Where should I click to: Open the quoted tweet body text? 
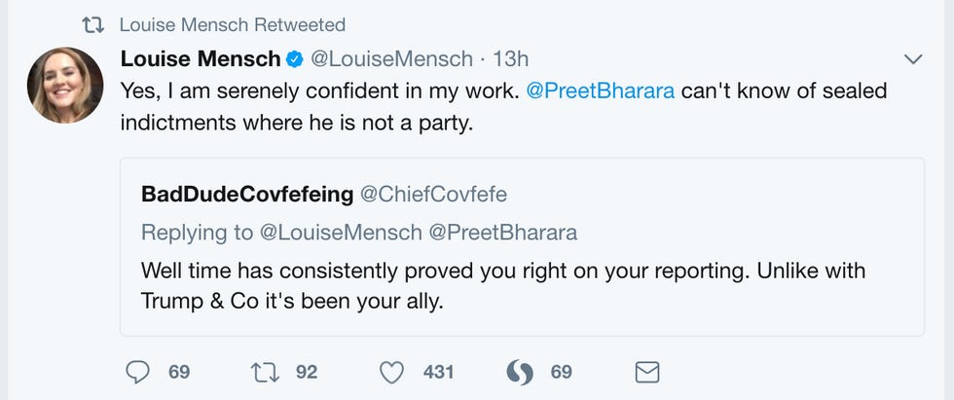503,285
